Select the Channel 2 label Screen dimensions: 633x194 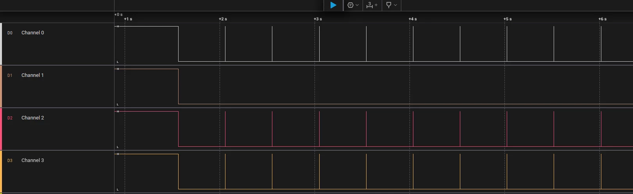click(33, 118)
